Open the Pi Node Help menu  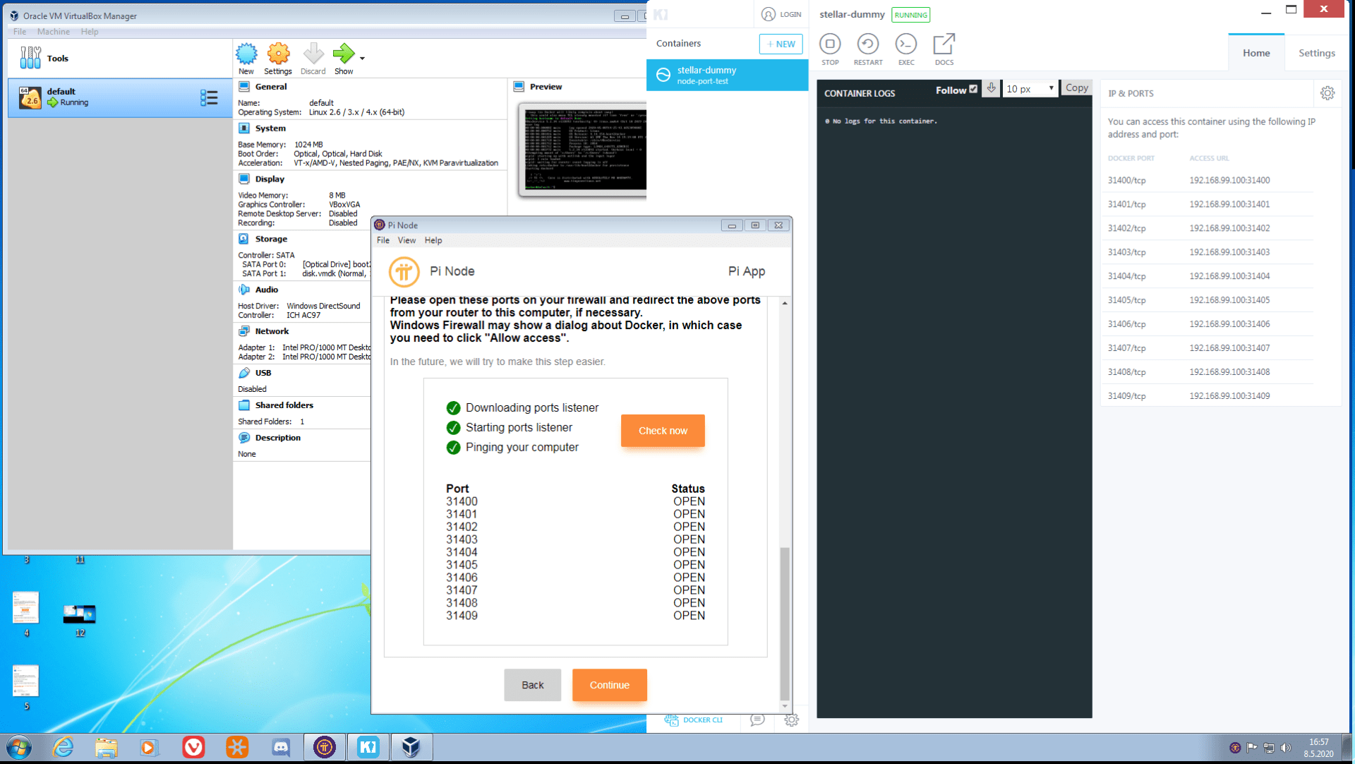pos(433,240)
